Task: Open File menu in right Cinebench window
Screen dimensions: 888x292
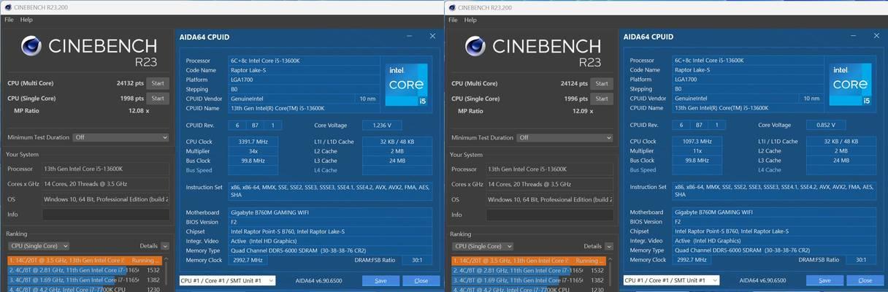Action: [453, 20]
